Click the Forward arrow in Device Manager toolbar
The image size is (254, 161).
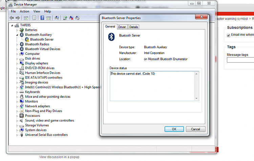coord(18,18)
